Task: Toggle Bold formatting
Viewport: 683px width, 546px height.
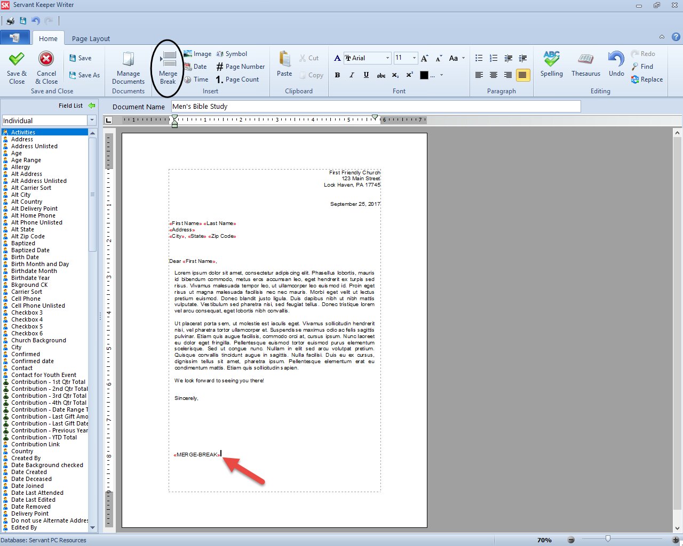Action: (337, 75)
